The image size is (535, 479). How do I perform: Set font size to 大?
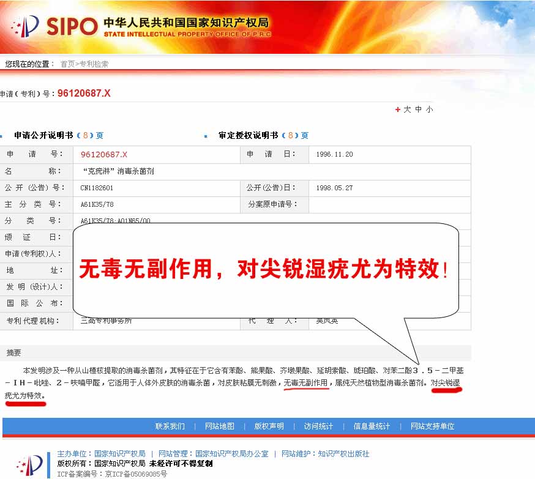point(407,110)
